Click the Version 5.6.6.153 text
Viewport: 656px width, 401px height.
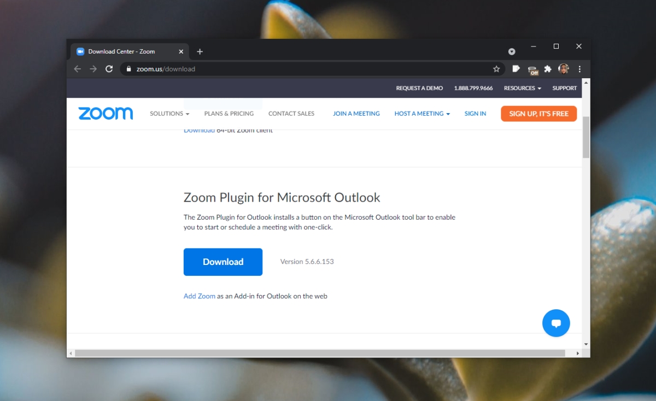[307, 262]
